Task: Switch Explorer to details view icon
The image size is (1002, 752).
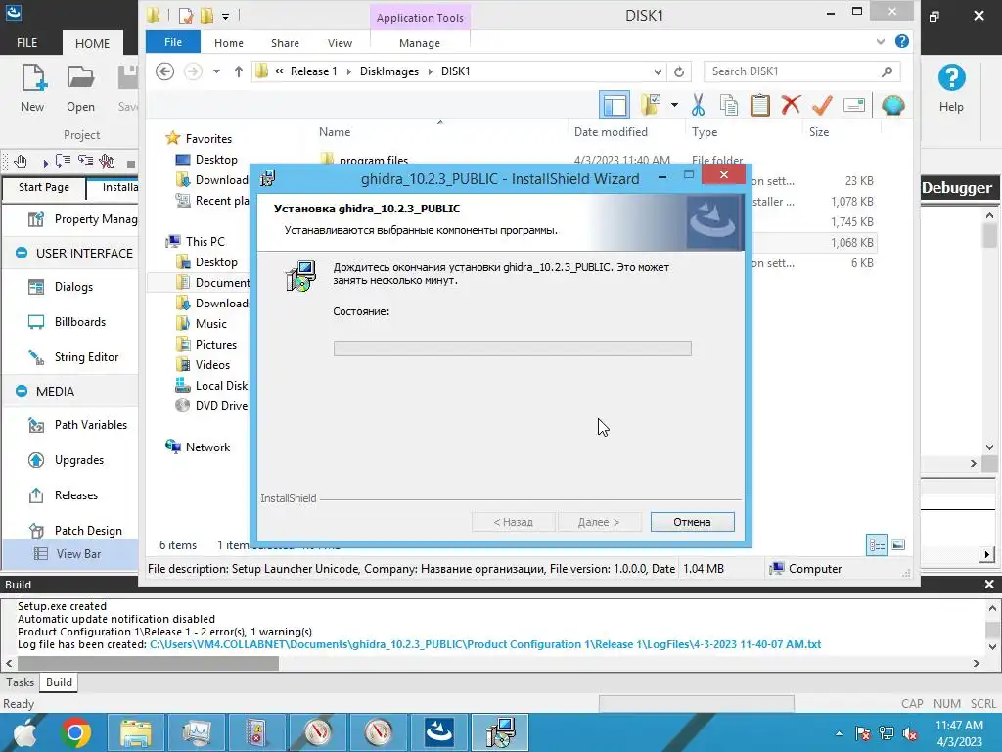Action: point(877,544)
